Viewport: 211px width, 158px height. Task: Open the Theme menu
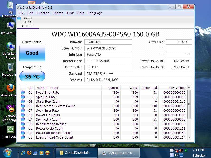click(58, 13)
